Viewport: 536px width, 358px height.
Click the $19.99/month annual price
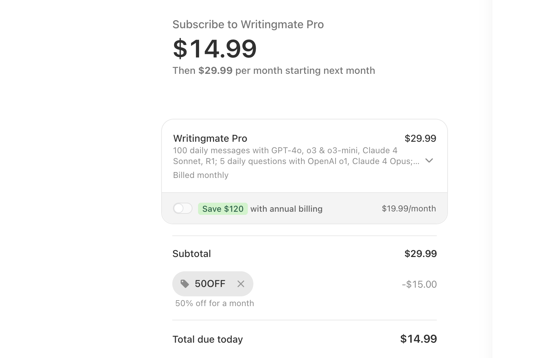tap(409, 209)
